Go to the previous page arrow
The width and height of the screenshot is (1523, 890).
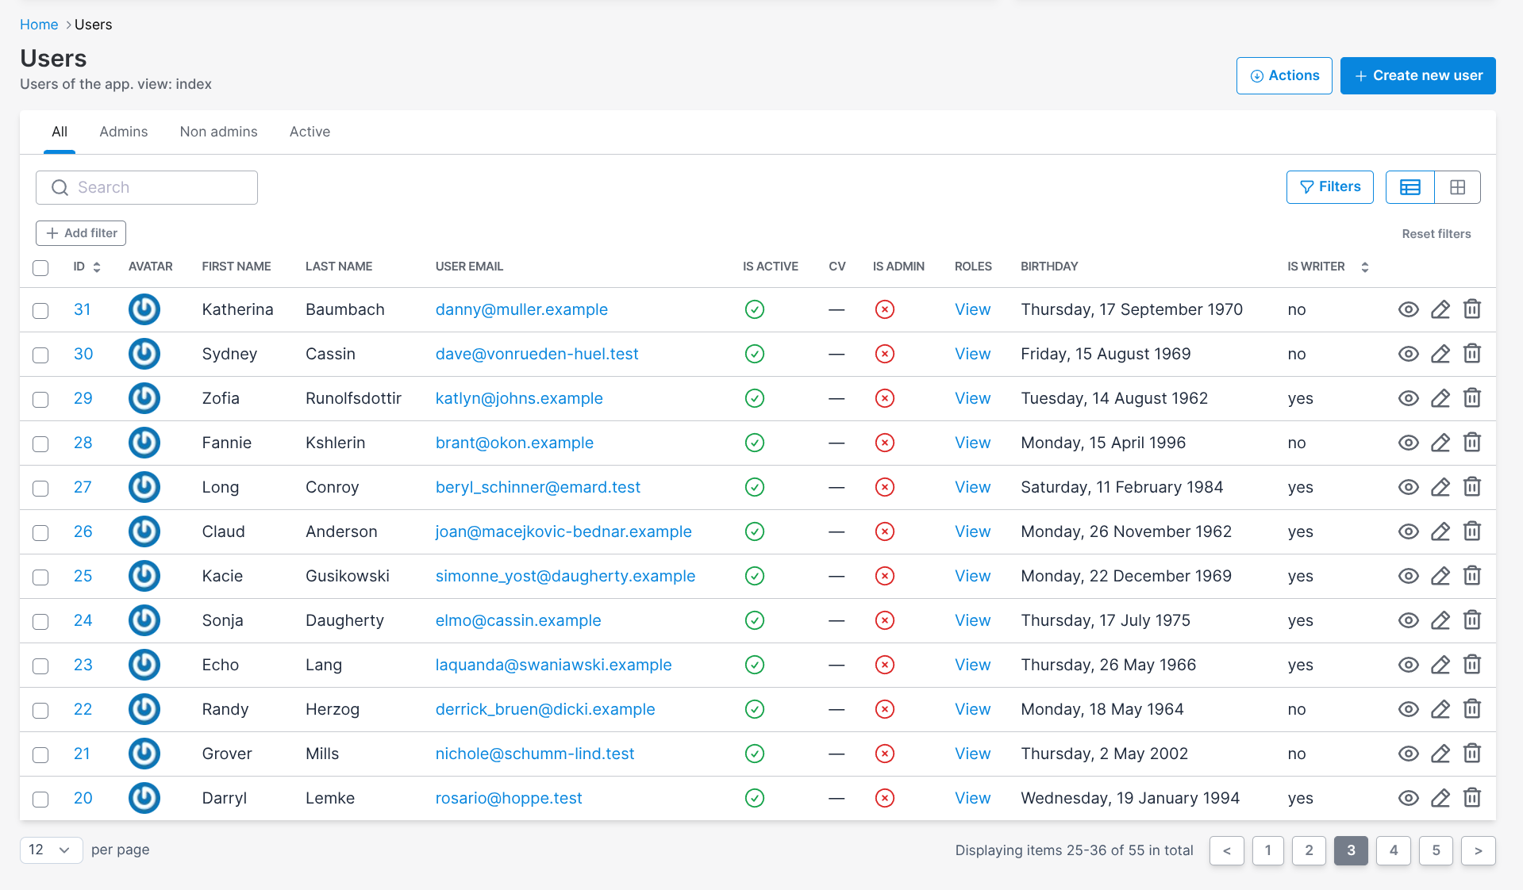pos(1226,850)
